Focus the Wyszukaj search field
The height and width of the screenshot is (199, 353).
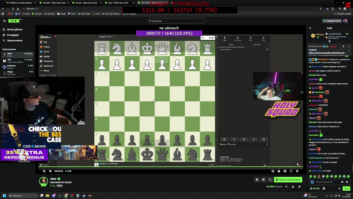(176, 21)
